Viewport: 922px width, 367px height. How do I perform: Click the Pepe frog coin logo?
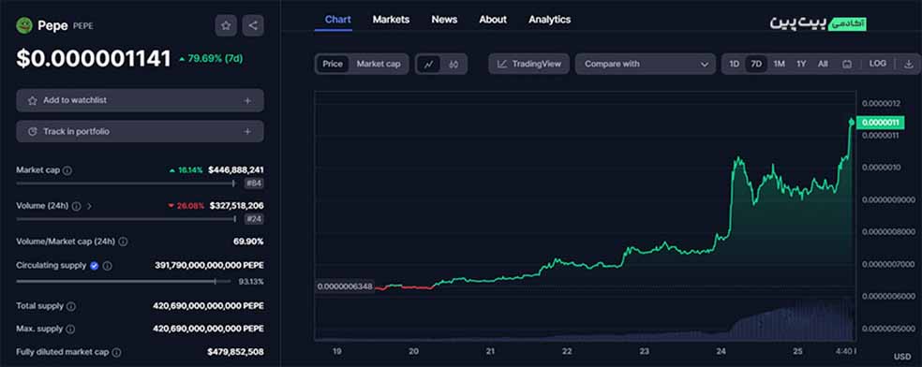[24, 25]
